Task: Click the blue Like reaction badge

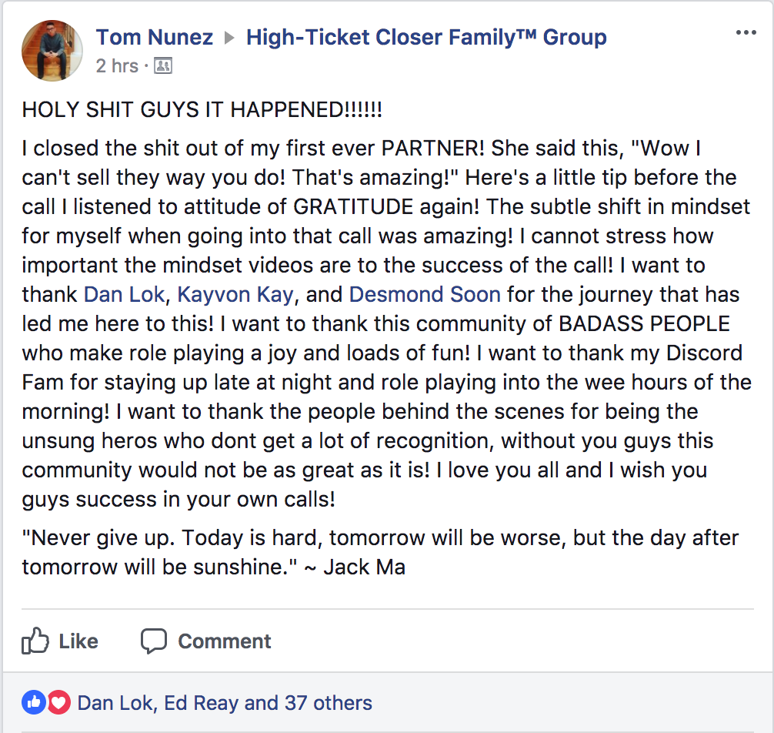Action: (34, 702)
